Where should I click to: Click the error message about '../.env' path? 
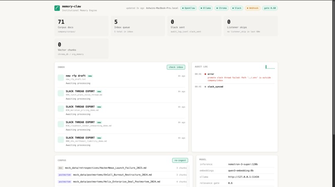click(239, 79)
